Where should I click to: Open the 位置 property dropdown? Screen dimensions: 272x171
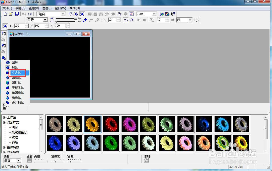[x=45, y=20]
